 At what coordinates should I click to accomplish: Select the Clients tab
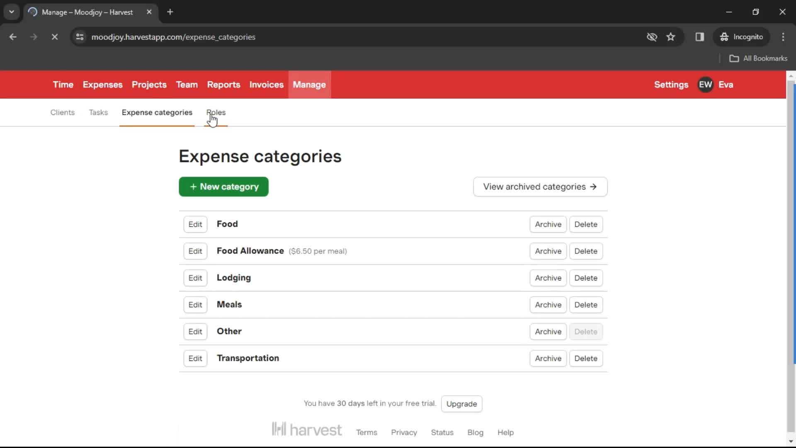tap(62, 112)
